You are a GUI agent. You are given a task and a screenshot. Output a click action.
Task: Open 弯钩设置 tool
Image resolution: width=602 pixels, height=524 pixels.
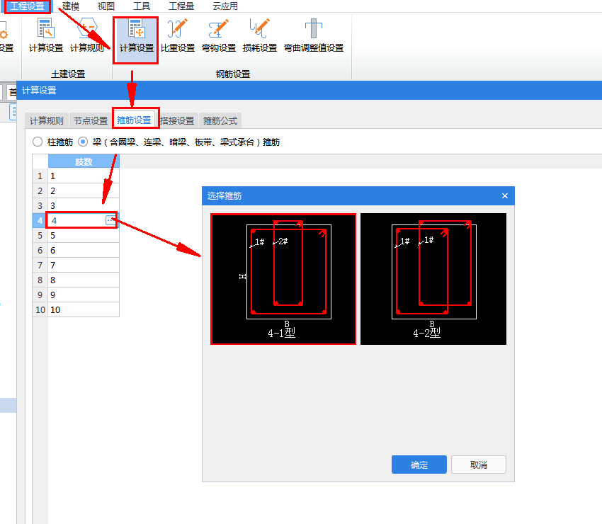point(218,35)
